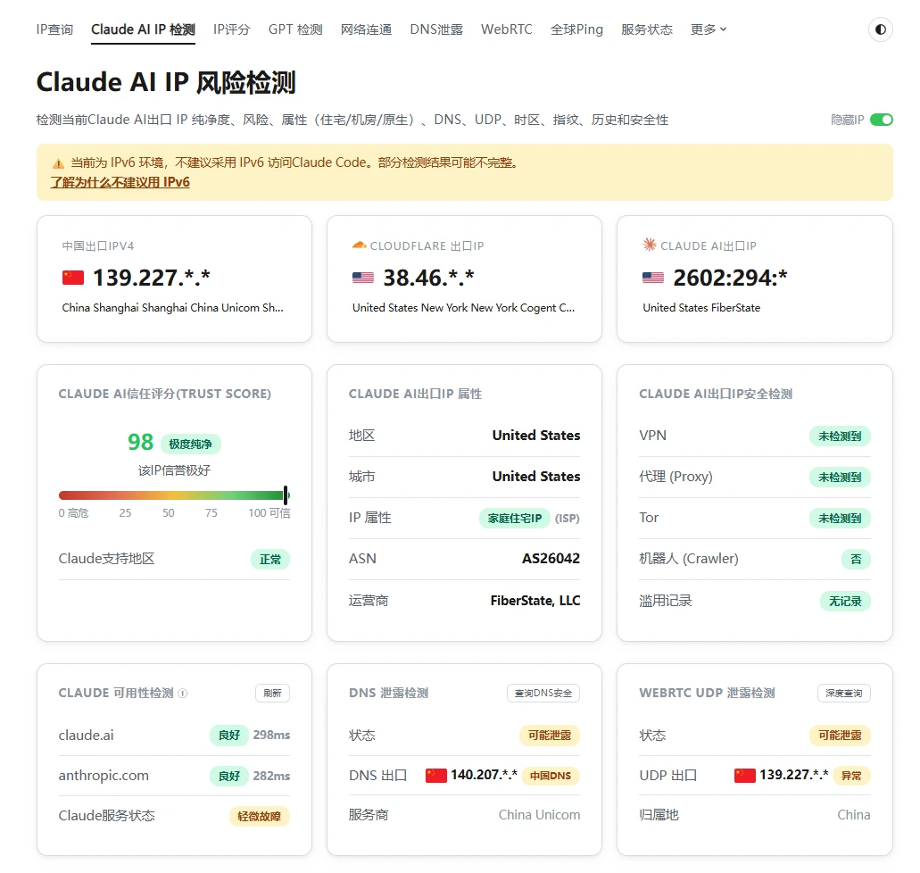This screenshot has height=873, width=920.
Task: Expand the 更多 dropdown menu
Action: (x=709, y=29)
